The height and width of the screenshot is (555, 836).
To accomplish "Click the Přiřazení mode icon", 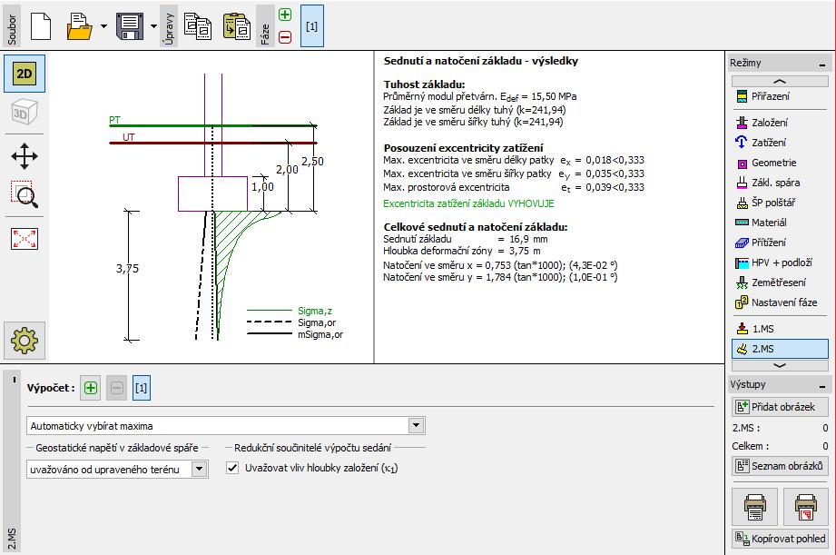I will click(x=742, y=96).
